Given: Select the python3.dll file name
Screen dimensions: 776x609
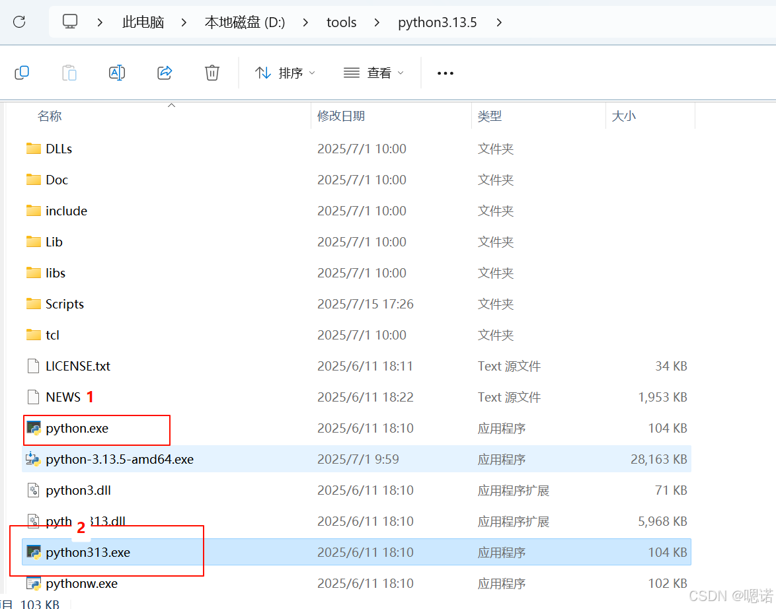Looking at the screenshot, I should tap(78, 491).
